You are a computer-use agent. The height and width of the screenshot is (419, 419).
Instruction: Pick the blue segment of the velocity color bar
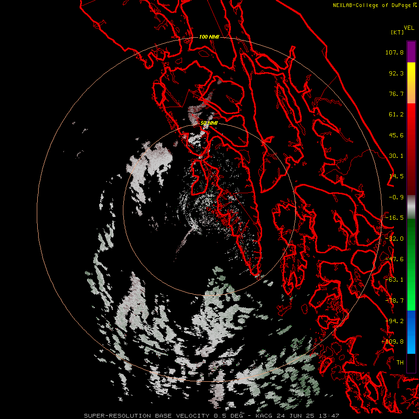click(x=411, y=332)
